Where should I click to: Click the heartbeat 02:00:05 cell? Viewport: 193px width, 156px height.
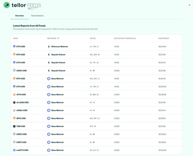162,150
